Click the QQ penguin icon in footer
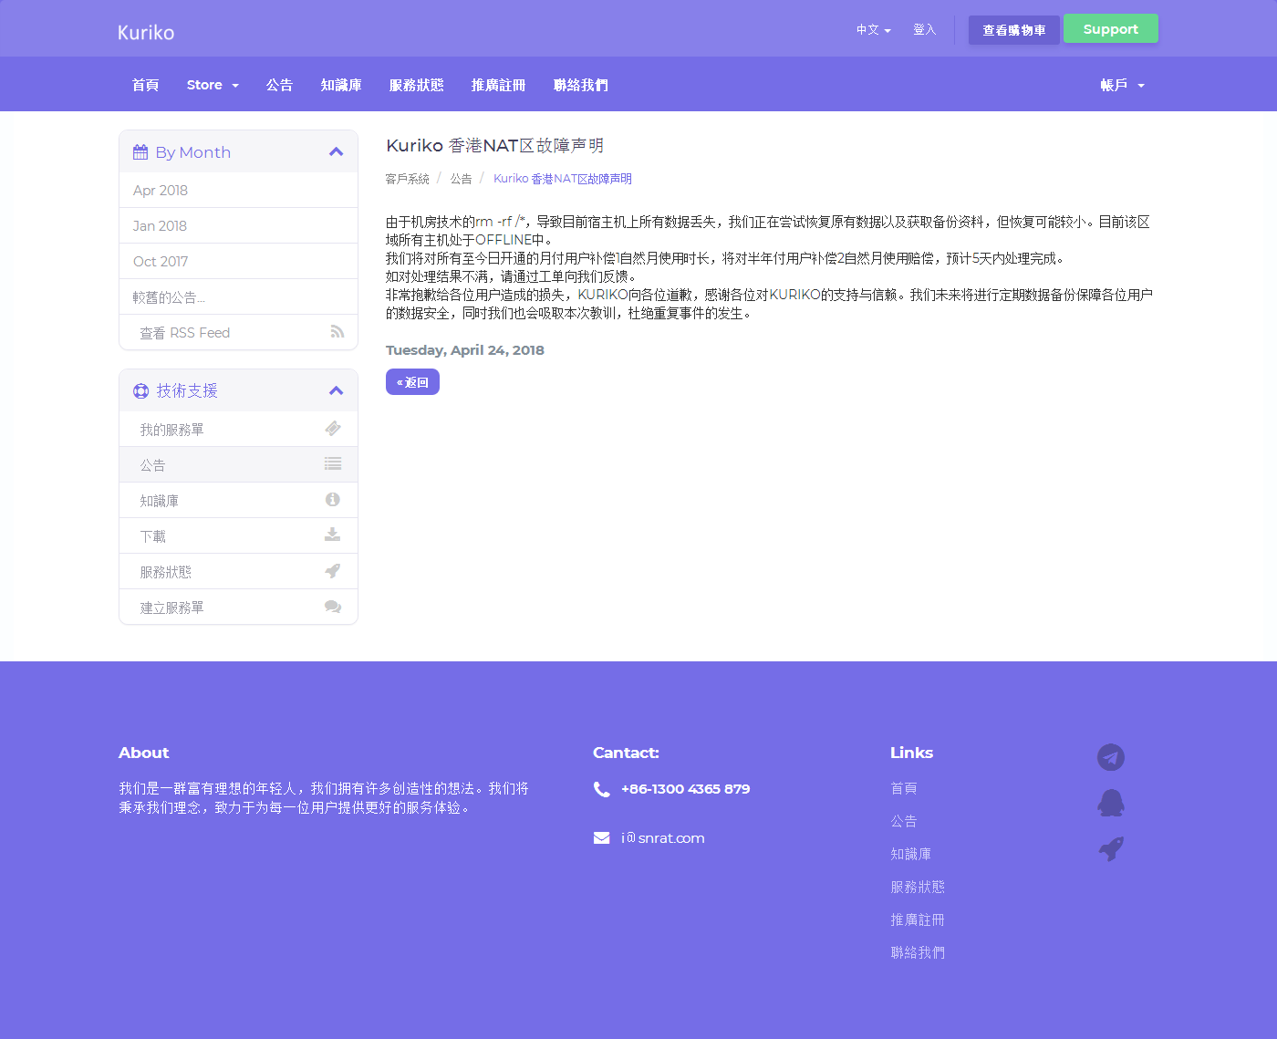 click(x=1110, y=803)
